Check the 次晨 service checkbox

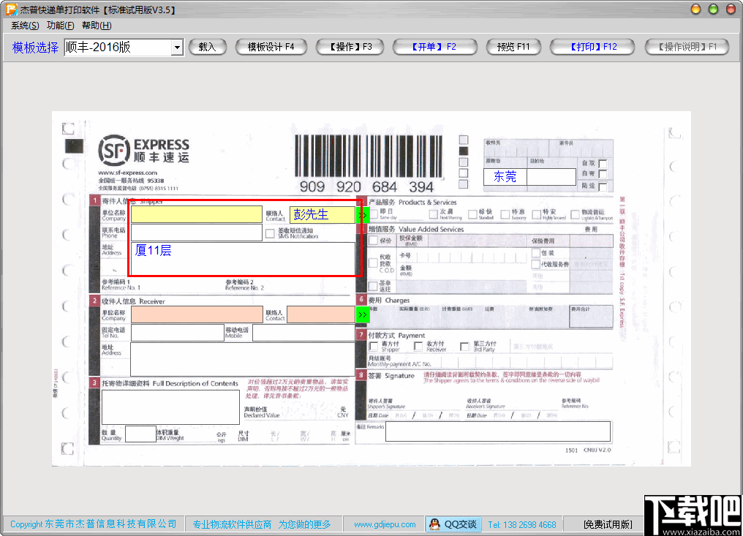pyautogui.click(x=434, y=214)
